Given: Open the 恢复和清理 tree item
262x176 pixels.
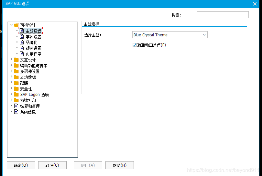Looking at the screenshot, I should pos(30,106).
